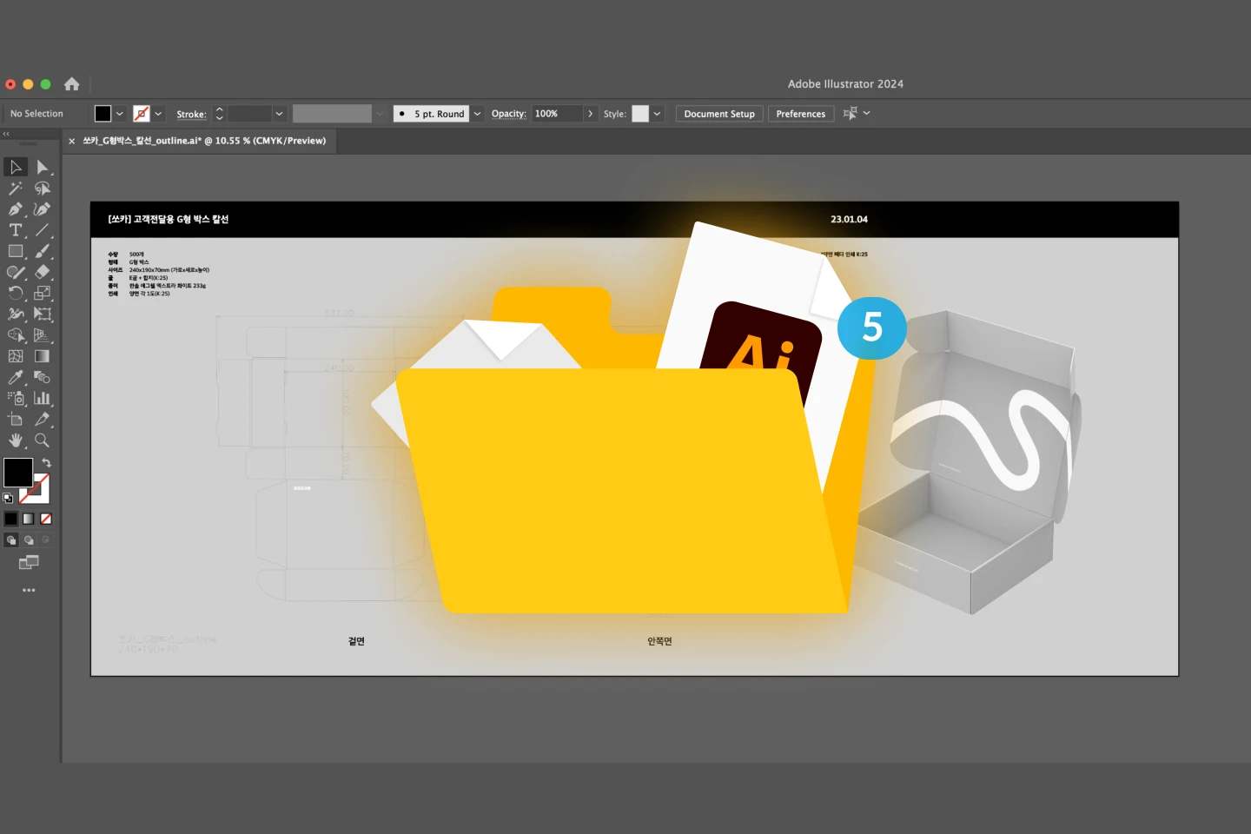
Task: Click the large Fill box in toolbar
Action: tap(18, 473)
